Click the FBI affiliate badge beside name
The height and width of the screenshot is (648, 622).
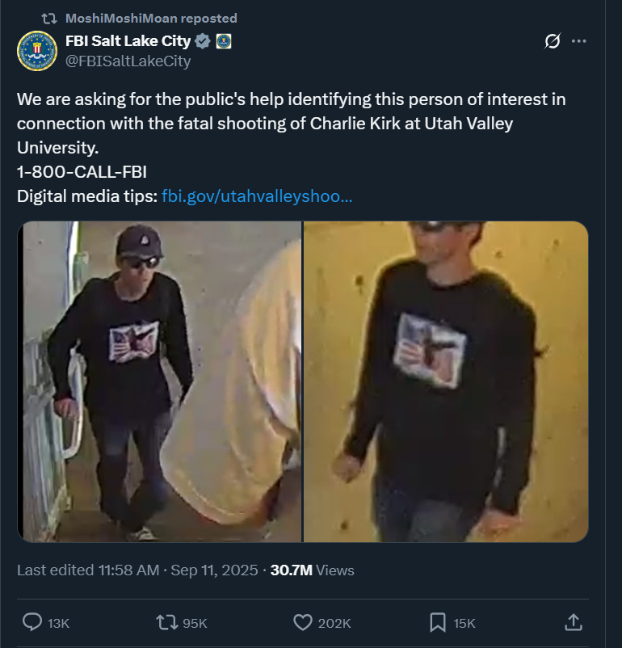click(224, 41)
